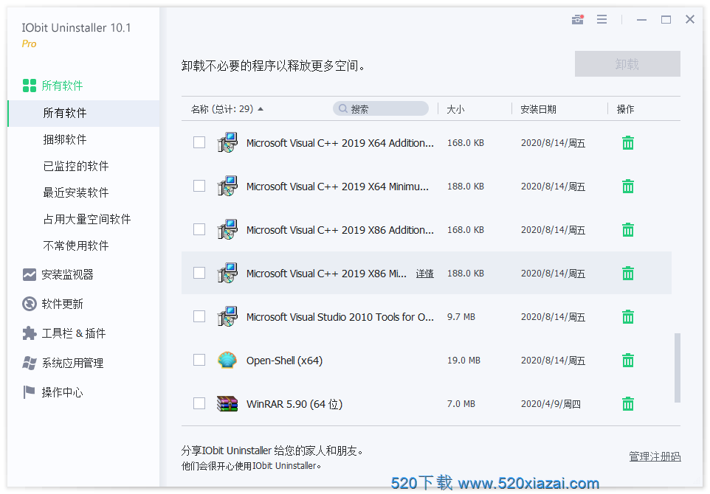Screen dimensions: 710x494
Task: Open the hamburger options menu
Action: (602, 19)
